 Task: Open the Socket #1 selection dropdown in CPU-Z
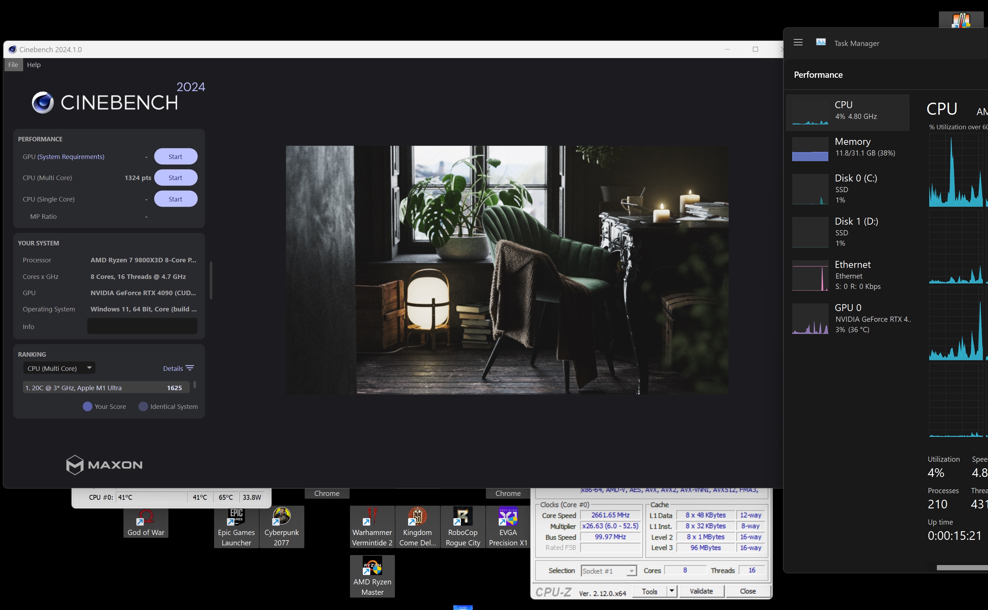pyautogui.click(x=609, y=571)
